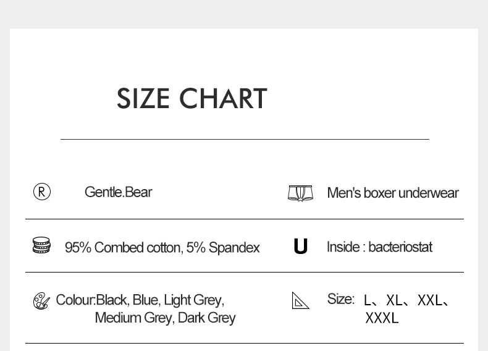The image size is (488, 351).
Task: Click the Men's boxer underwear label
Action: (392, 193)
